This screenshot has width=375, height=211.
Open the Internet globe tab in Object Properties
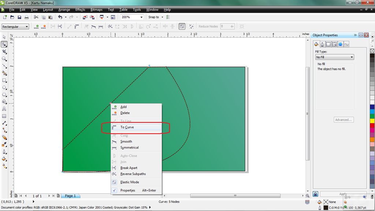coord(340,44)
